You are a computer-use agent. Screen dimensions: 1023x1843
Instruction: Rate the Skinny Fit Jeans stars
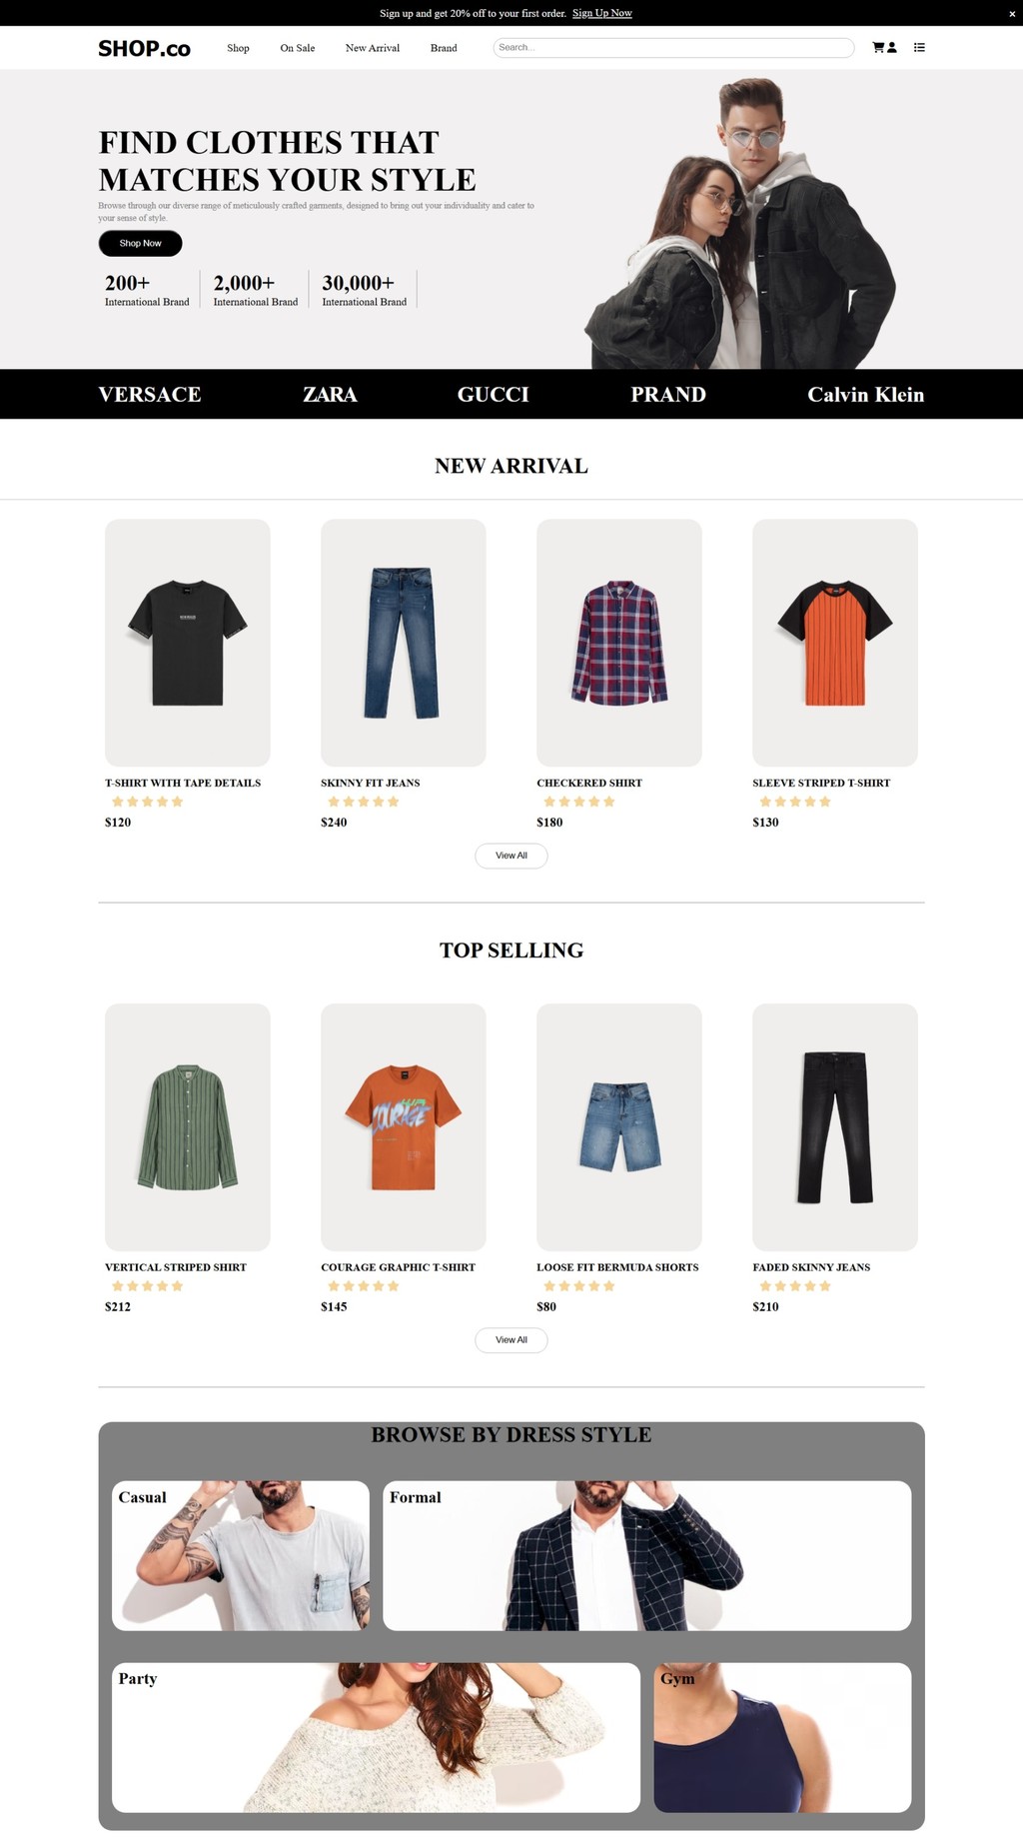pos(364,802)
